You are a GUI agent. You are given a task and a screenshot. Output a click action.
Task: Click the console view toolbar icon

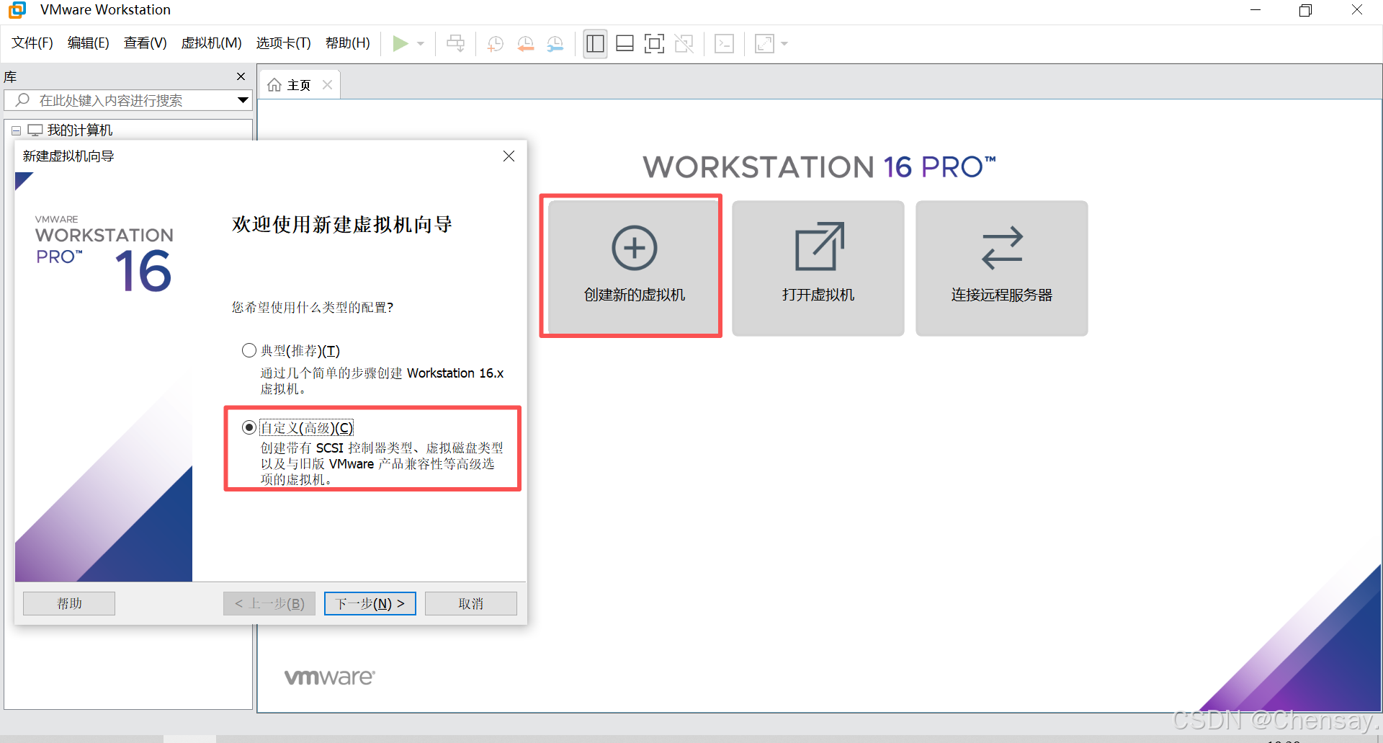[x=724, y=43]
